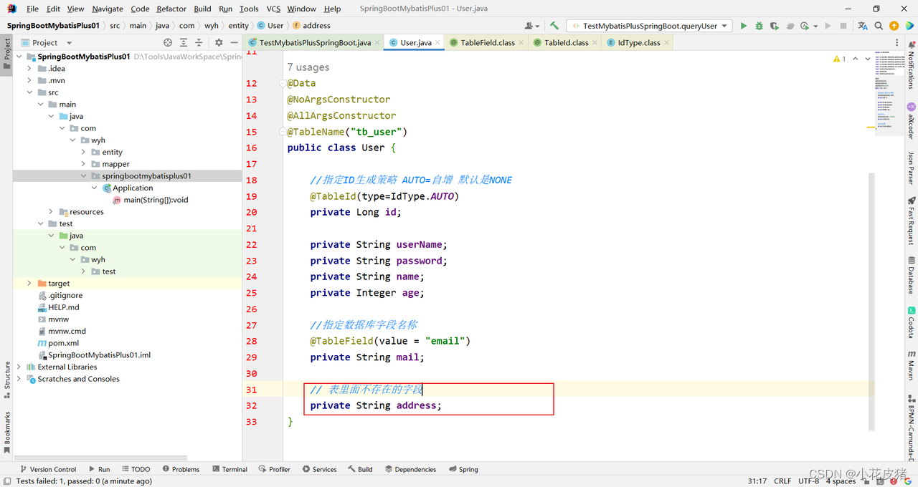
Task: Open the Fast Request side panel
Action: tap(912, 221)
